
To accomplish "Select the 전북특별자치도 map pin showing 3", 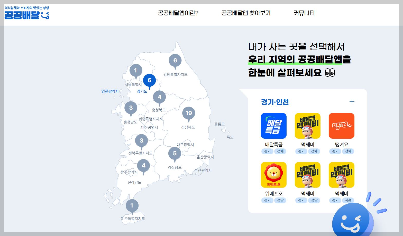I will click(141, 142).
